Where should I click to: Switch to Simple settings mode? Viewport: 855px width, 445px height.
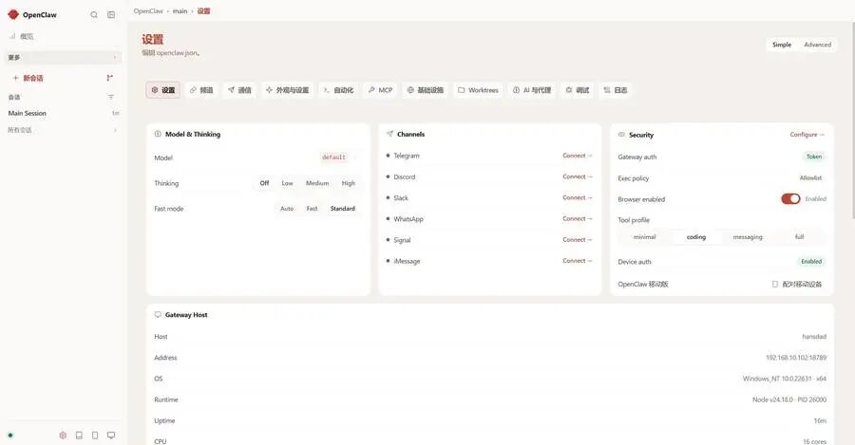(x=782, y=45)
